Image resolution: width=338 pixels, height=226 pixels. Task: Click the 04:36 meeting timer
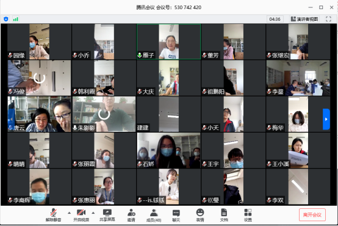click(x=275, y=19)
